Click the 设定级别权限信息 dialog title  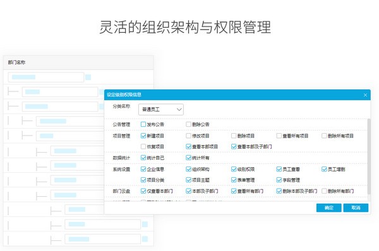pos(124,95)
